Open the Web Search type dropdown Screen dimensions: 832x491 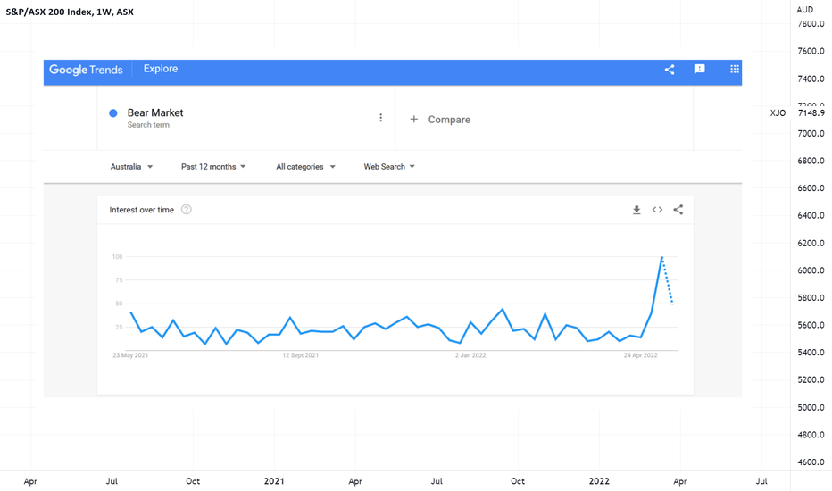tap(389, 167)
